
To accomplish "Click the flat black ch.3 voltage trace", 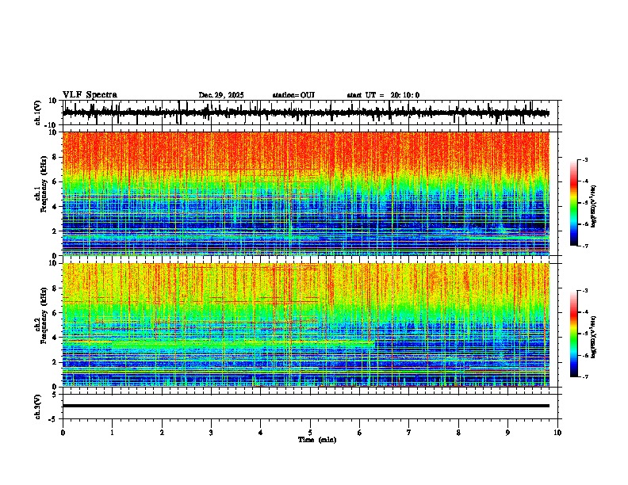I will click(x=305, y=406).
